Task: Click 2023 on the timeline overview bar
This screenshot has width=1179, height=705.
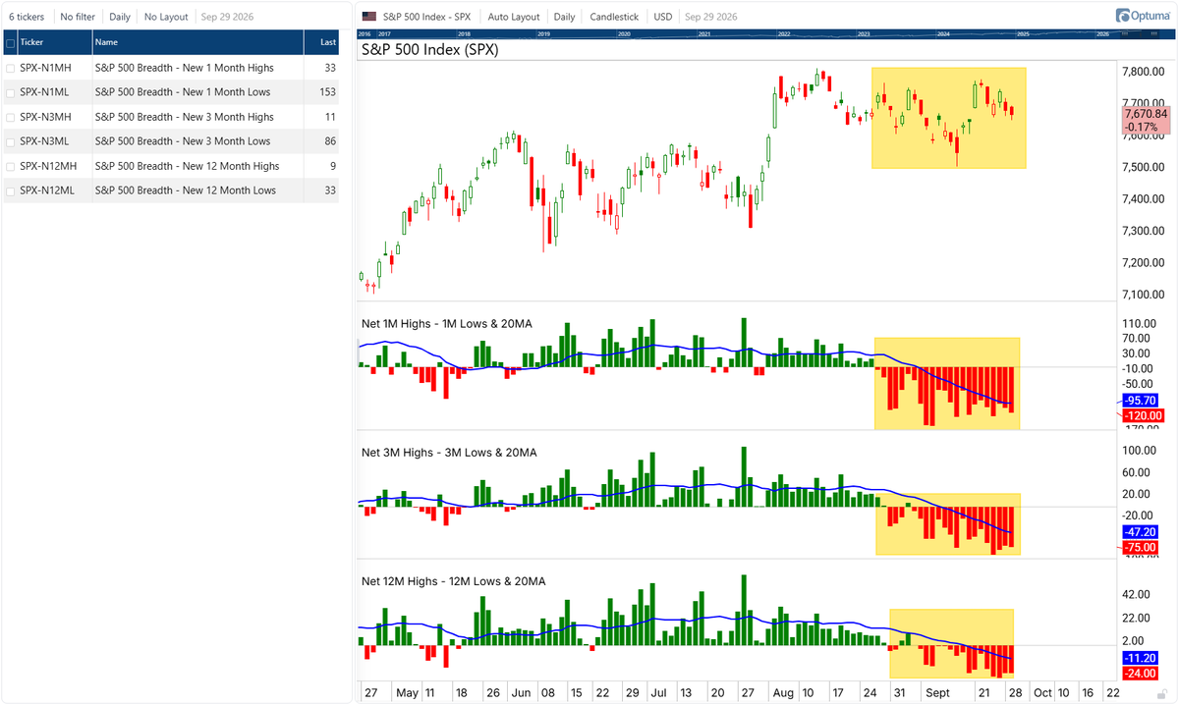Action: coord(864,33)
